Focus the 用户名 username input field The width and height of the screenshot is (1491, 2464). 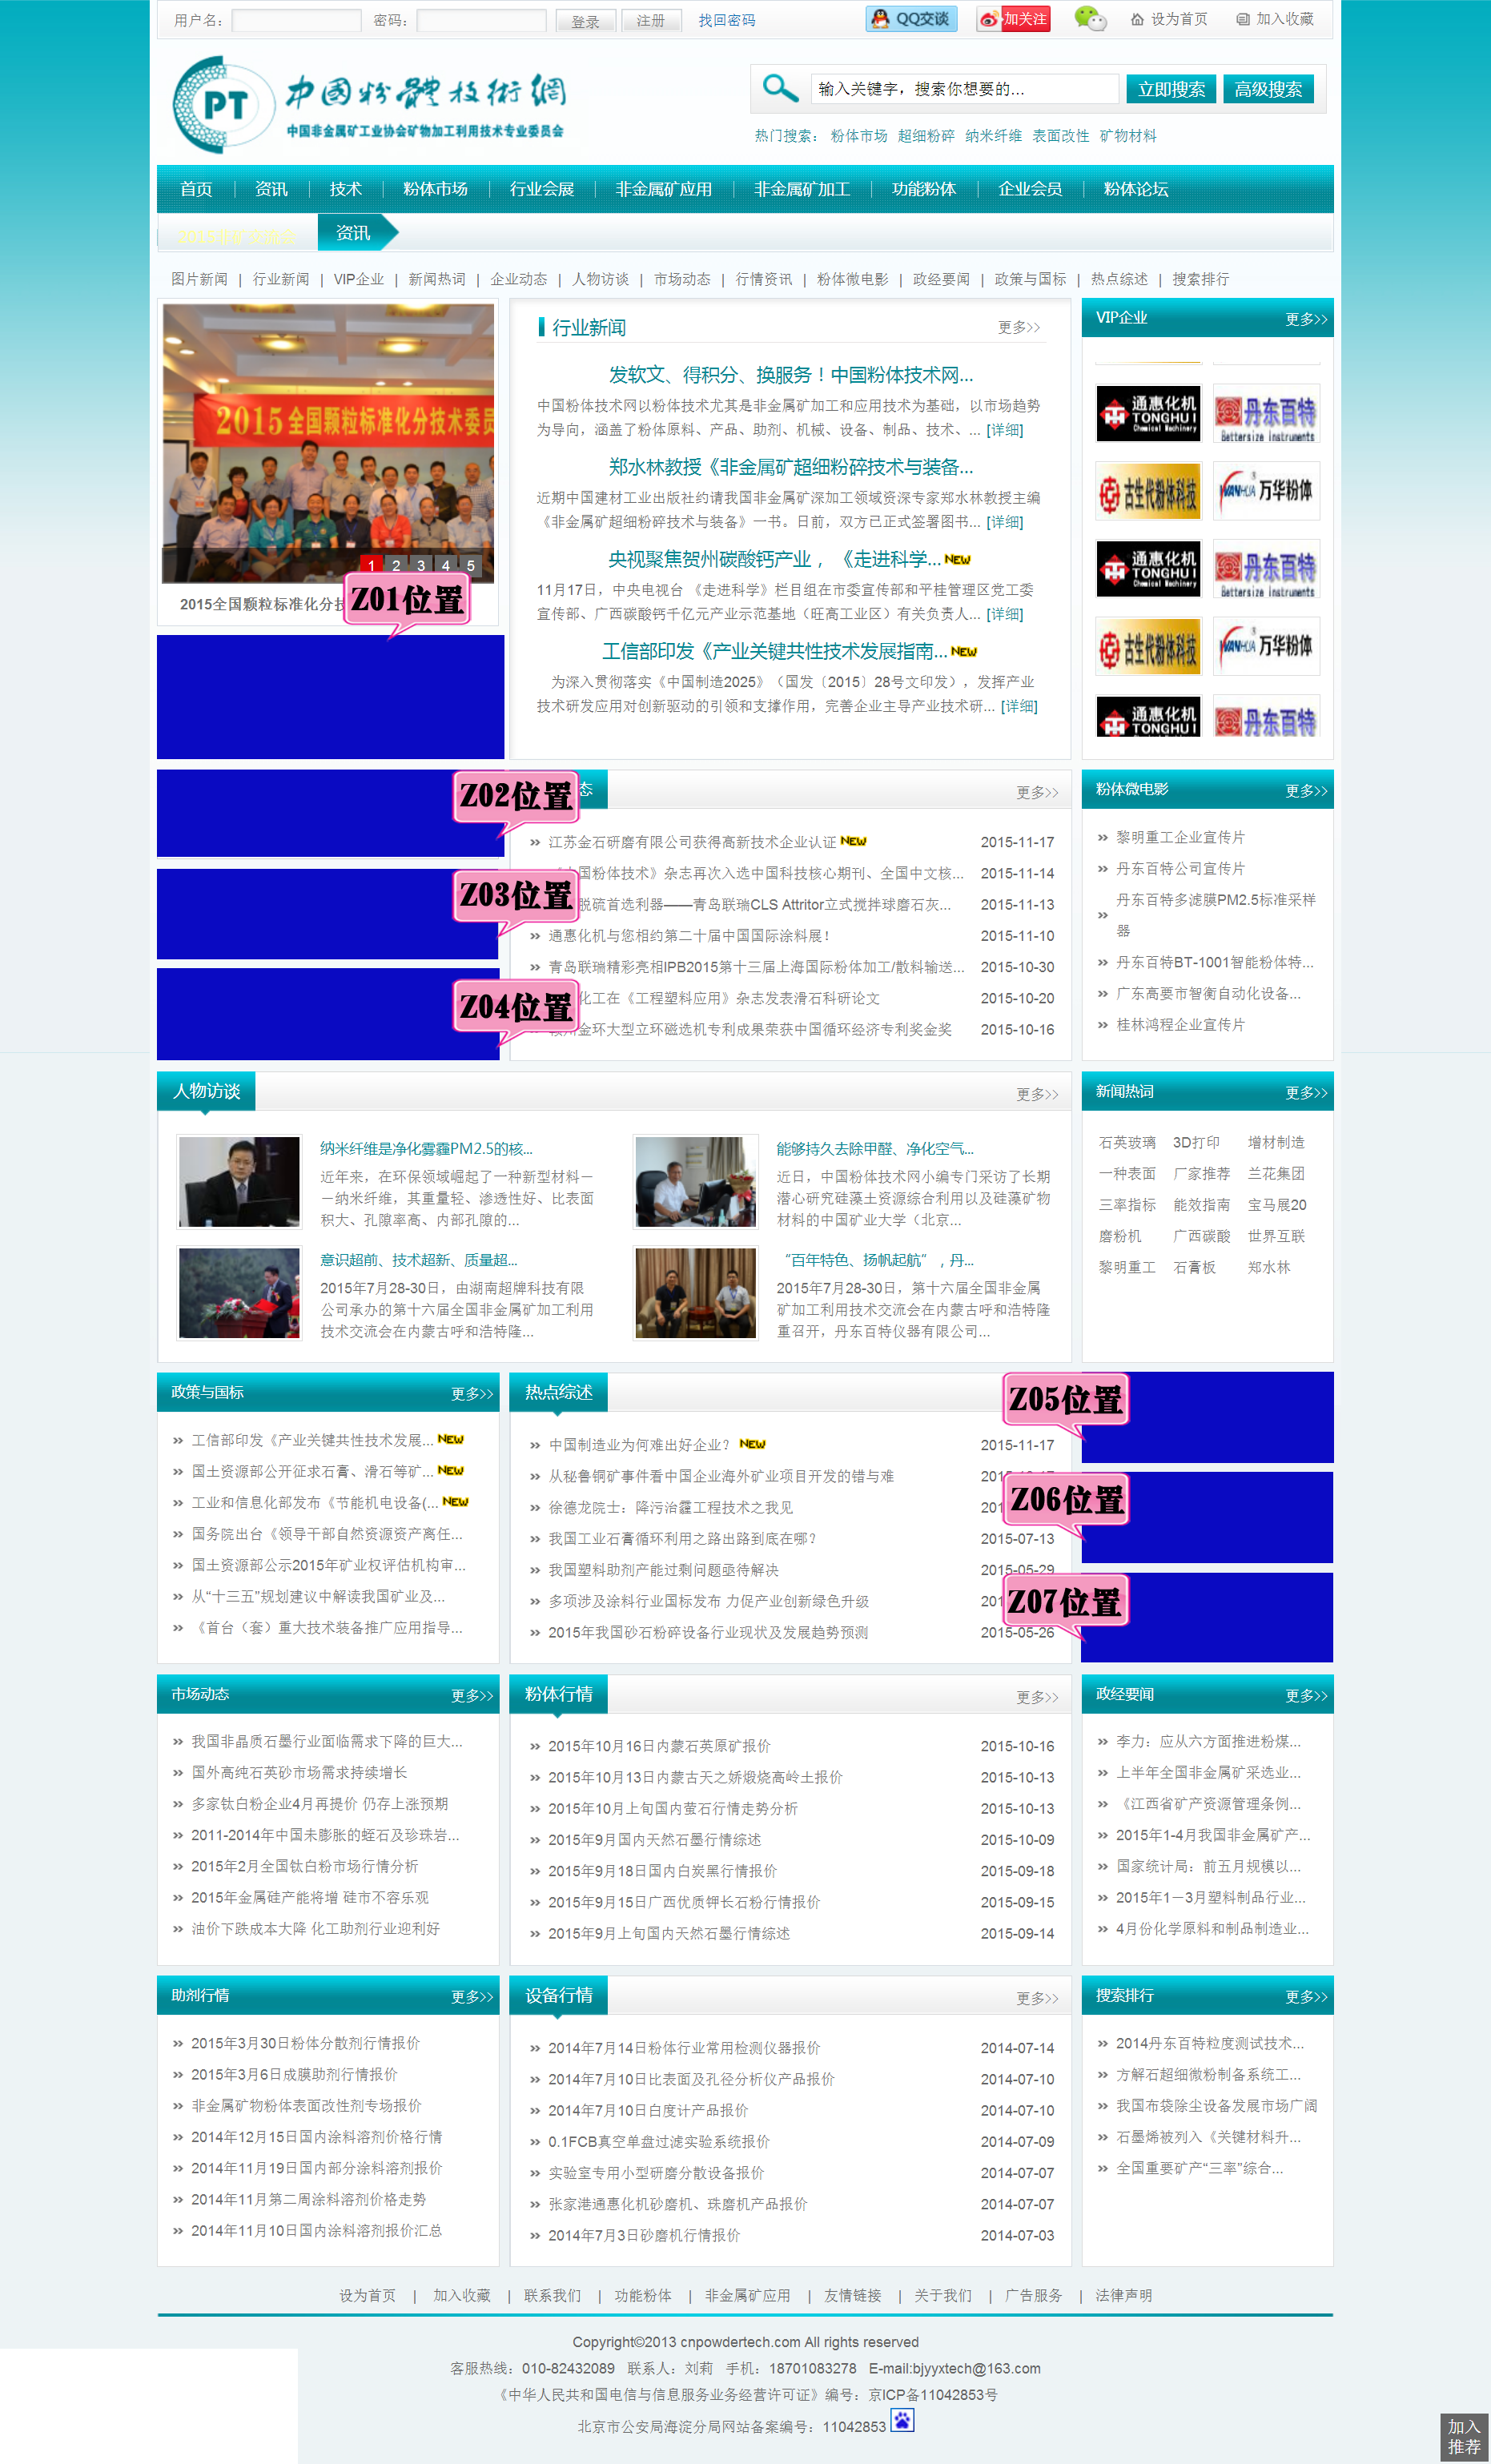pos(296,20)
